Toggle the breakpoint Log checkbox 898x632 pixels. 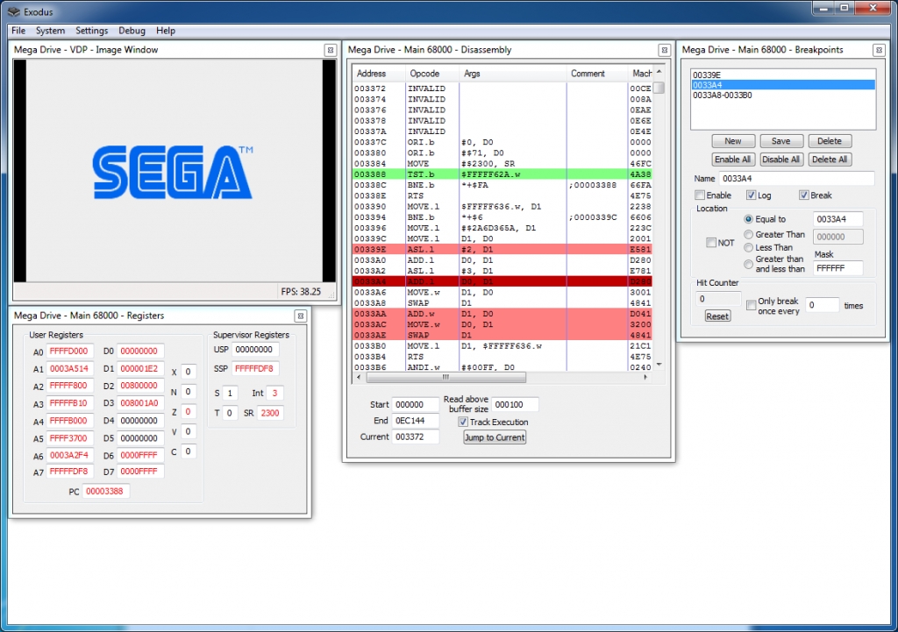point(751,195)
